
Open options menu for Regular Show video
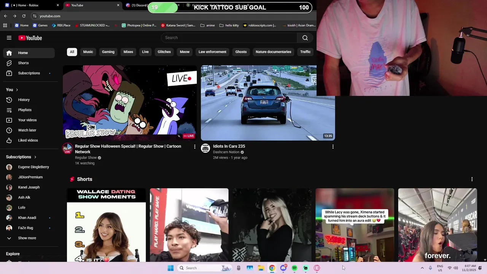pos(195,147)
